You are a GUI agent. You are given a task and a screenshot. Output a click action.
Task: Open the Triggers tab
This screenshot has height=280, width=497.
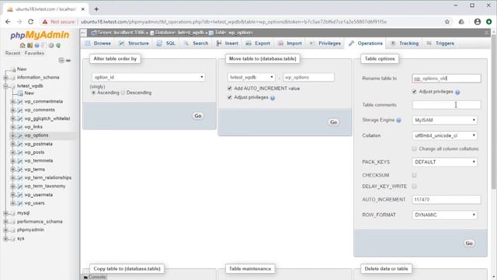click(x=440, y=44)
